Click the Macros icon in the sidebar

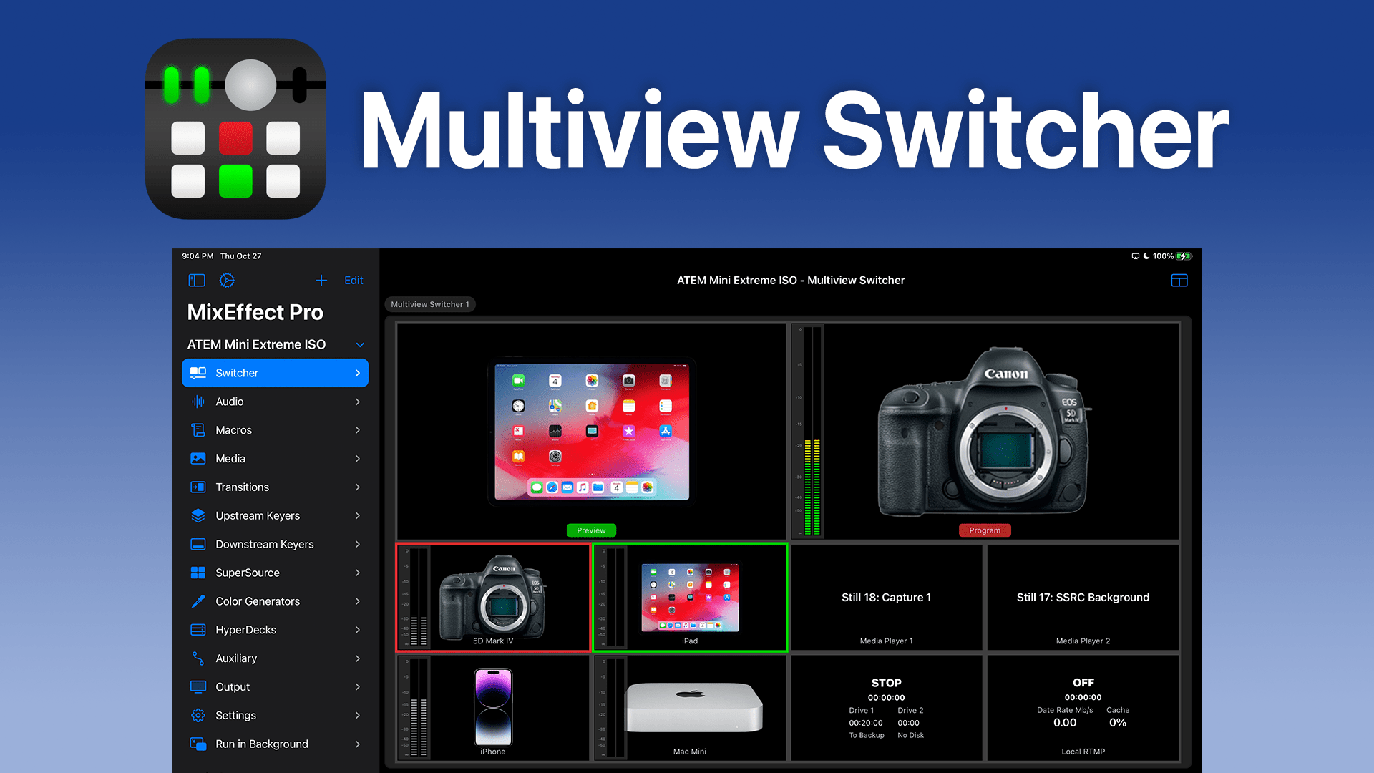(198, 429)
